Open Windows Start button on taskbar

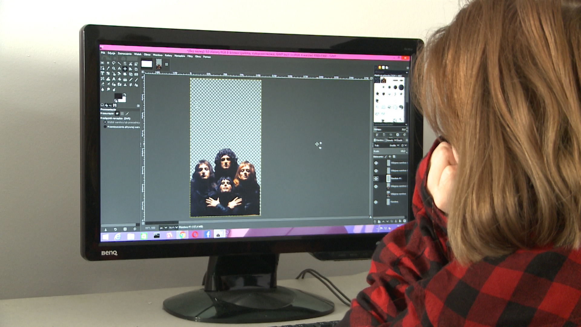(105, 237)
